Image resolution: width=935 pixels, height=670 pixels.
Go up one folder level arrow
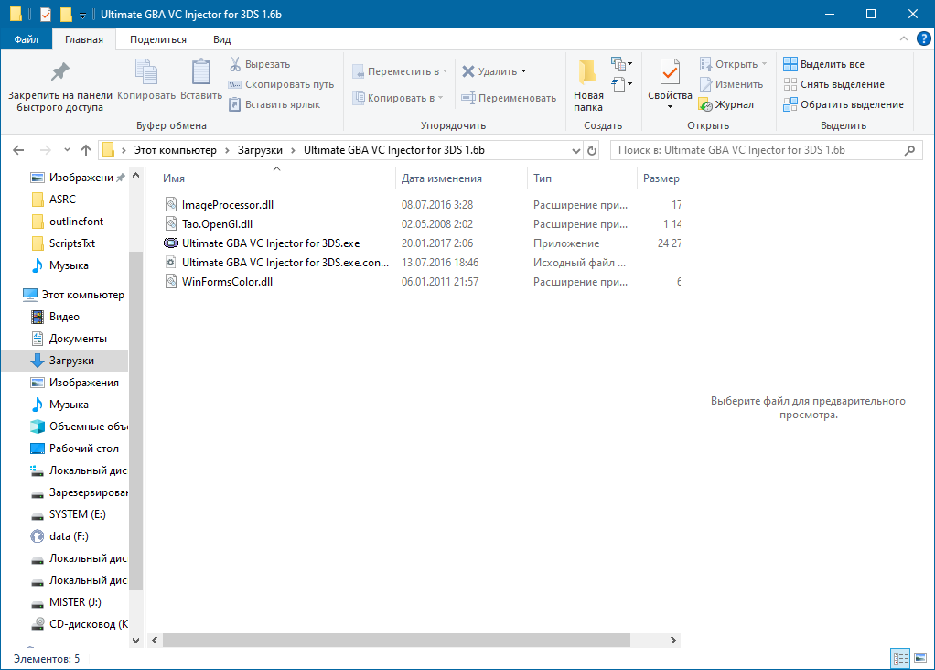pyautogui.click(x=86, y=150)
